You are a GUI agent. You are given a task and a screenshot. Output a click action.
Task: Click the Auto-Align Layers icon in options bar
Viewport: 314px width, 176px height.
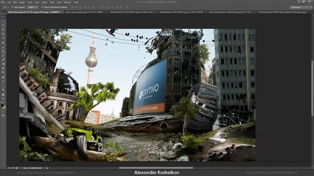pos(128,7)
